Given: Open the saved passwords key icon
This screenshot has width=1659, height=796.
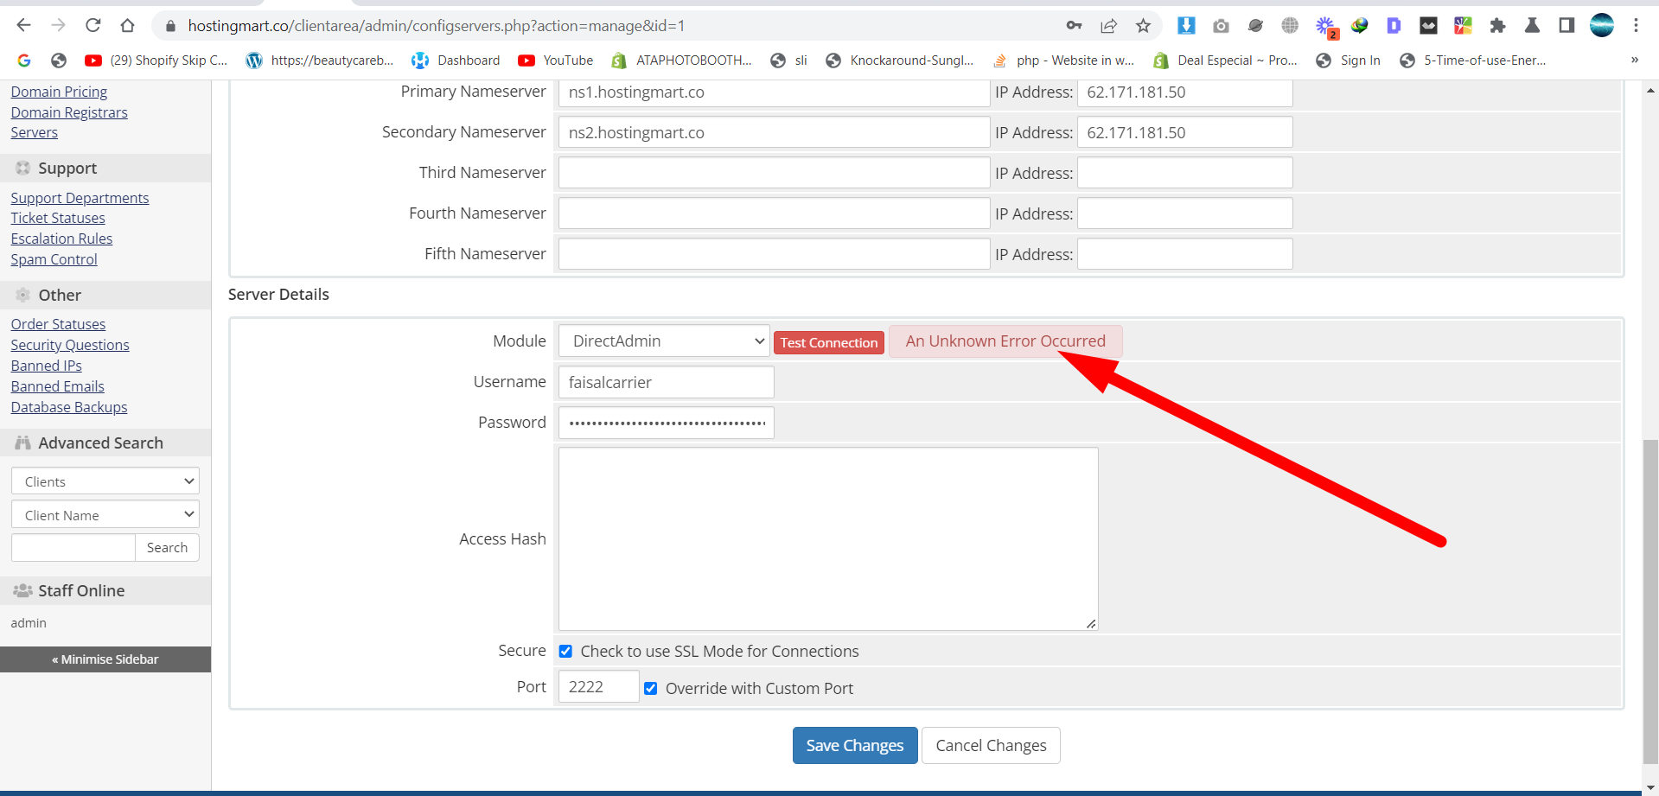Looking at the screenshot, I should click(1074, 26).
